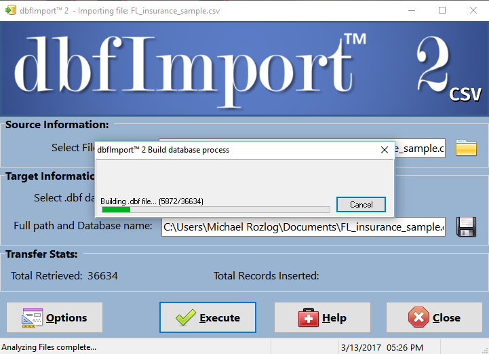The image size is (489, 354).
Task: Maximize the dbfImport main window
Action: [442, 10]
